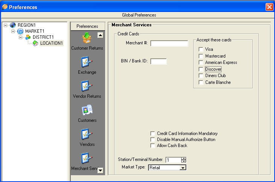Click the Customers label in sidebar
The width and height of the screenshot is (275, 182).
tap(87, 120)
